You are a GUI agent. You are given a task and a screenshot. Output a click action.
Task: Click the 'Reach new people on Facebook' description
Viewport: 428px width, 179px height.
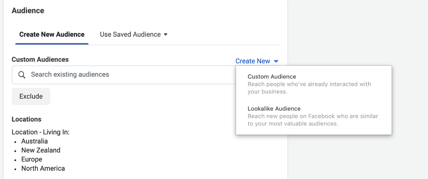tap(312, 120)
